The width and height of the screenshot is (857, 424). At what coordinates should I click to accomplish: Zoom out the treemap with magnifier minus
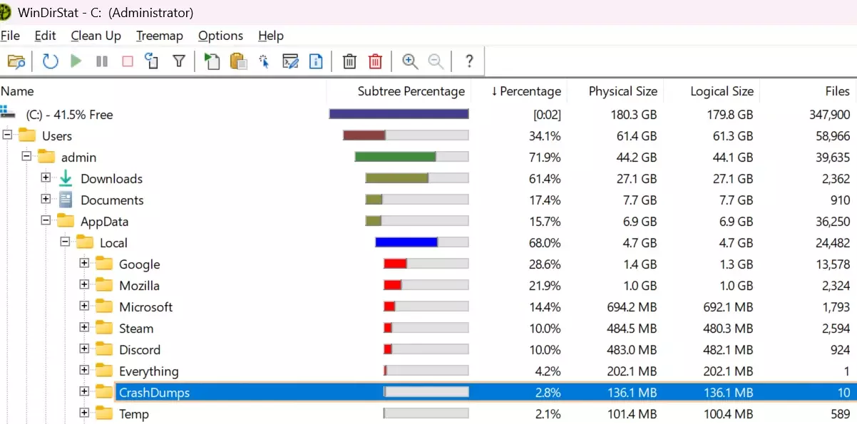436,61
